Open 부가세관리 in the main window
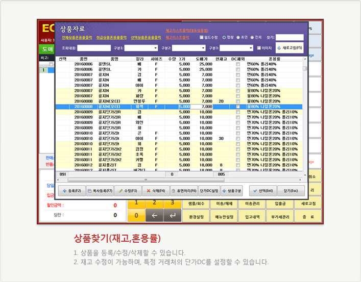 point(280,217)
